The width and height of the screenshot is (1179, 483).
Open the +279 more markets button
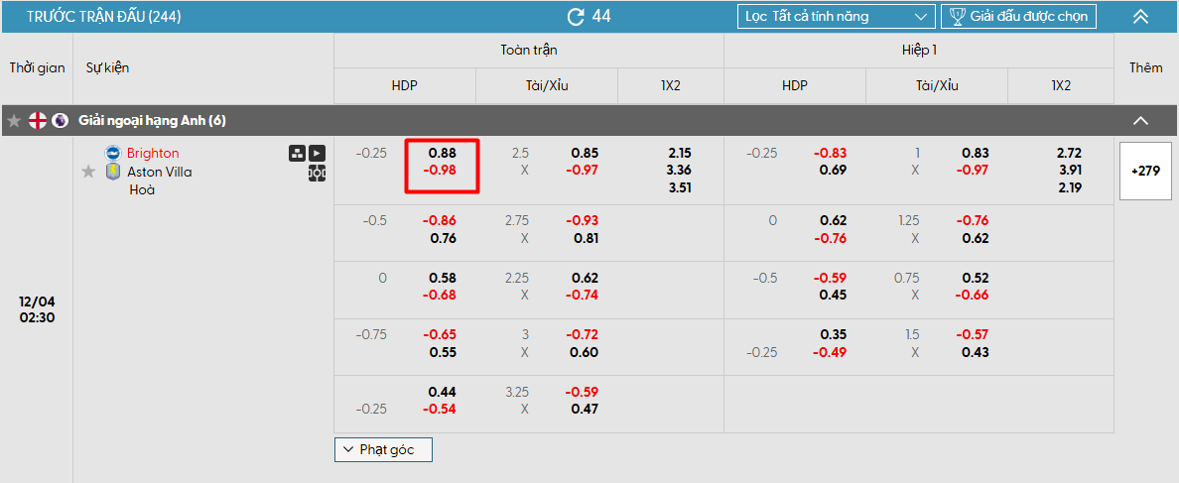(x=1146, y=171)
